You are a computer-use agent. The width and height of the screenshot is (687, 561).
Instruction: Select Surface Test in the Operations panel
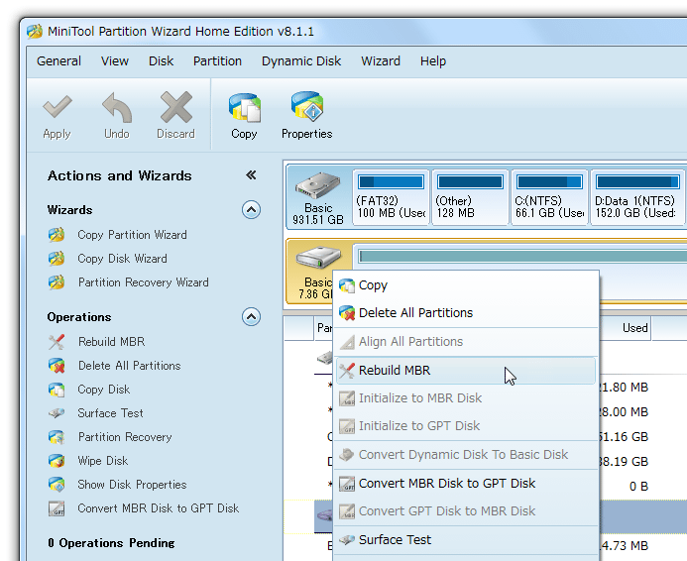click(110, 413)
